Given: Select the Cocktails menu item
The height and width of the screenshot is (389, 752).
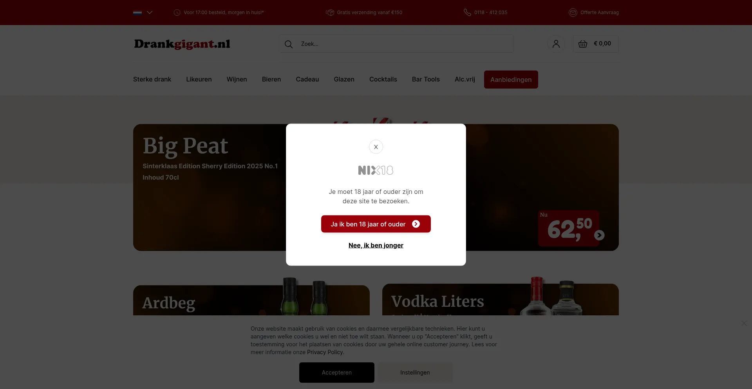Looking at the screenshot, I should click(x=383, y=80).
